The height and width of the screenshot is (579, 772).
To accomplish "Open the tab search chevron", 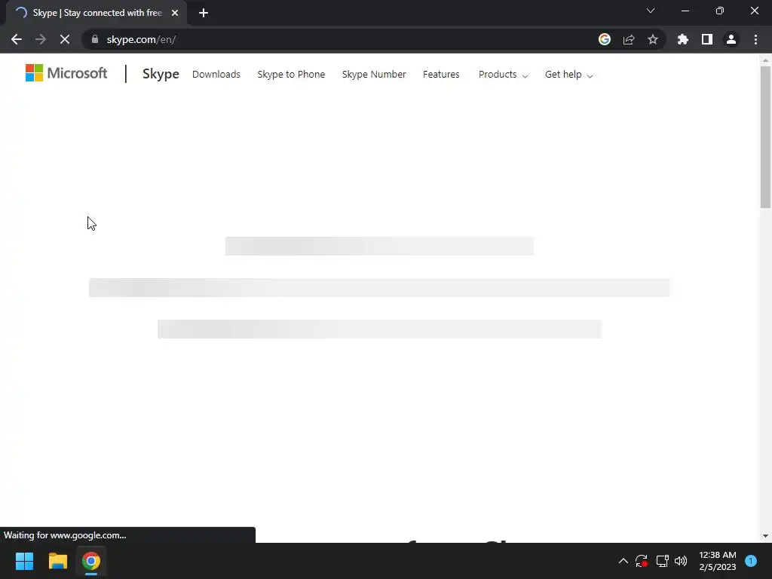I will [651, 11].
